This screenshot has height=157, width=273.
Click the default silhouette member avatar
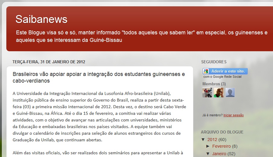tap(230, 93)
